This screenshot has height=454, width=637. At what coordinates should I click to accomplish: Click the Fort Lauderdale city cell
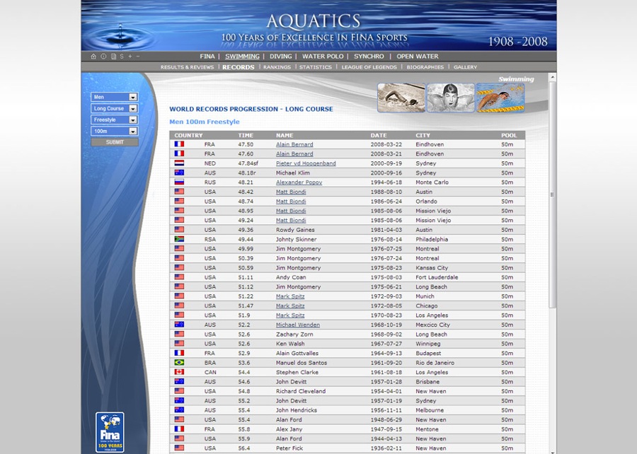[437, 277]
